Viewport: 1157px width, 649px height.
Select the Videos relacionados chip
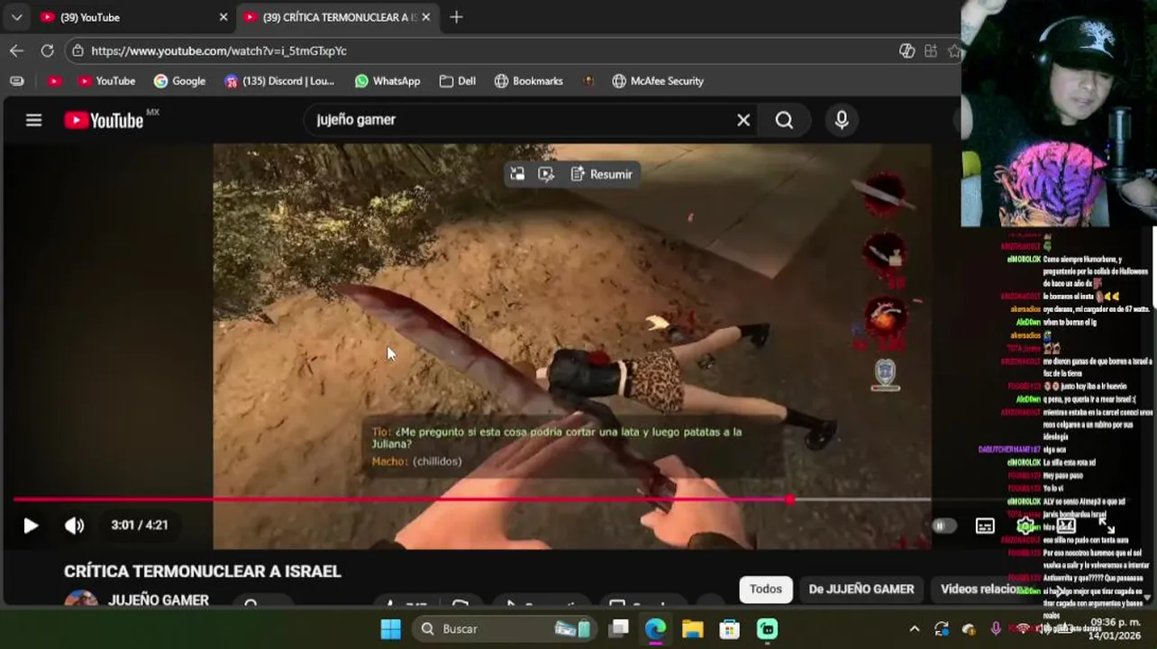tap(980, 589)
